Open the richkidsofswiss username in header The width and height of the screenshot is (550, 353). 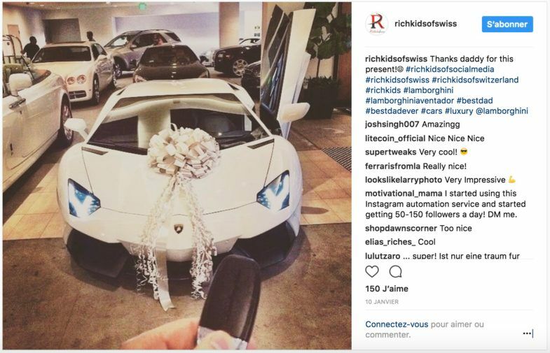pos(425,24)
